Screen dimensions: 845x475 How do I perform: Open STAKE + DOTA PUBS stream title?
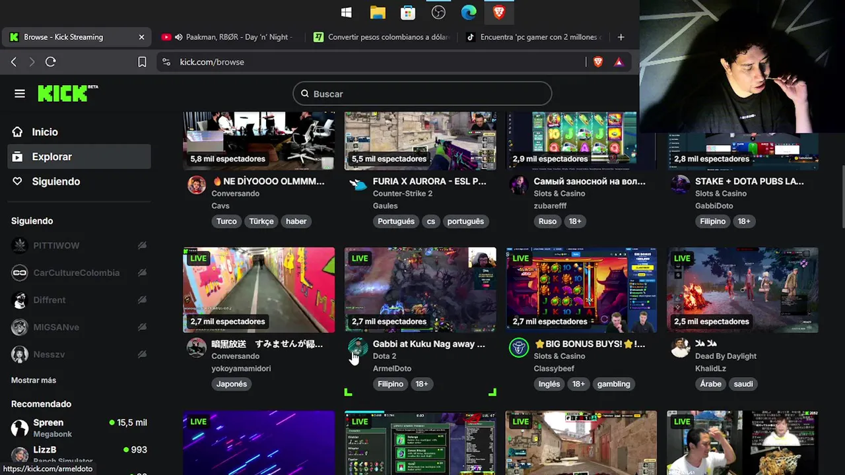pyautogui.click(x=749, y=181)
